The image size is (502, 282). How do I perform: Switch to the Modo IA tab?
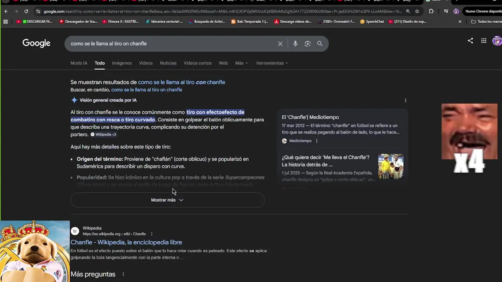(x=79, y=63)
